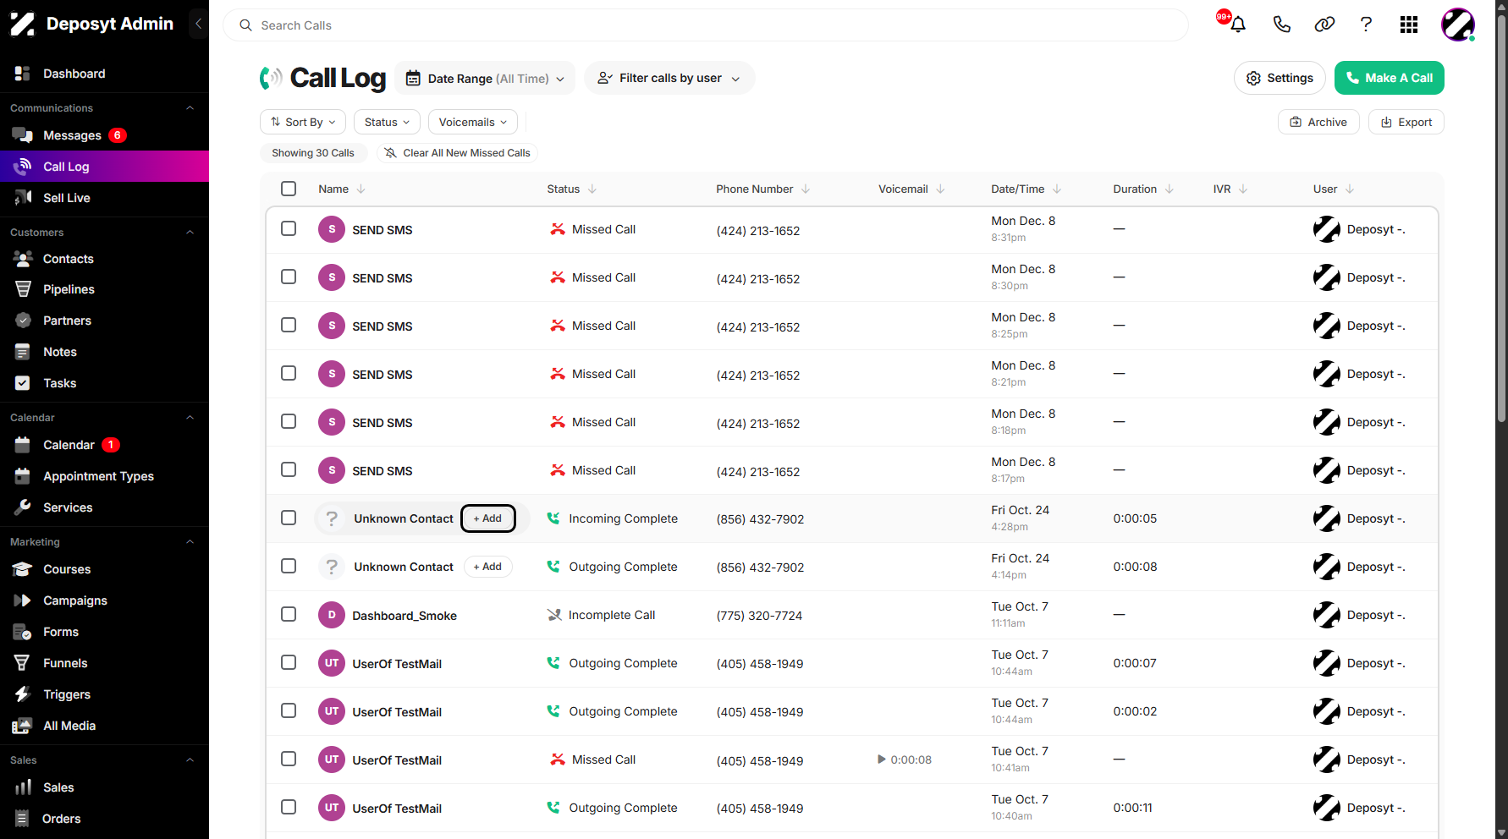Tick the 10:41am missed call checkbox
Viewport: 1508px width, 839px height.
[x=289, y=759]
